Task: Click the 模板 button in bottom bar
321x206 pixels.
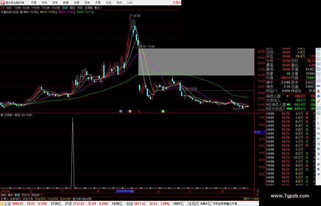Action: click(10, 195)
